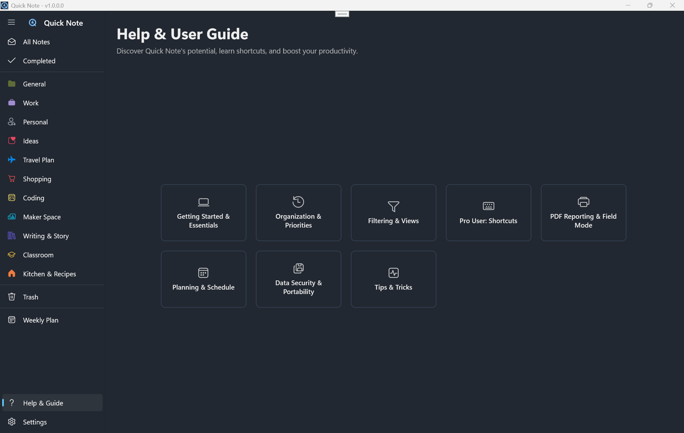Image resolution: width=684 pixels, height=433 pixels.
Task: Open Getting Started & Essentials guide
Action: pyautogui.click(x=203, y=213)
